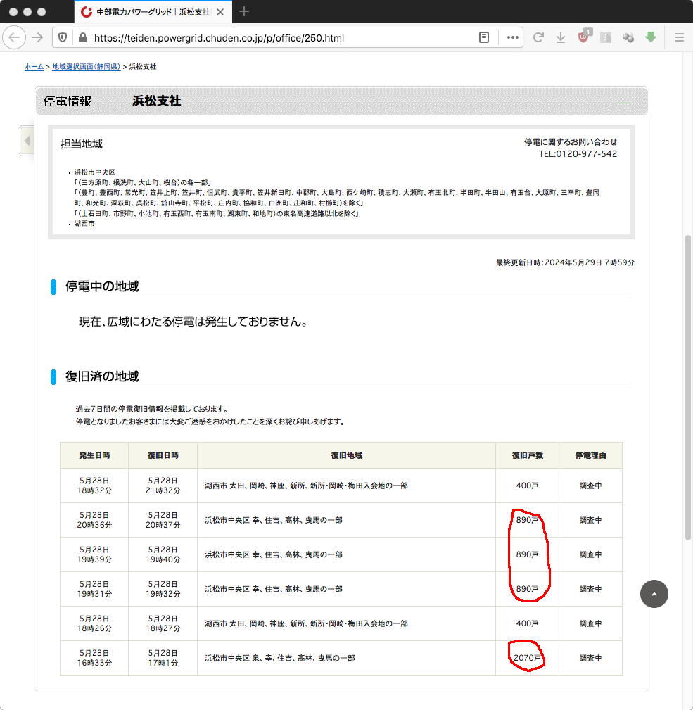Viewport: 693px width, 710px height.
Task: Click the 5月28日 18時32分 occurrence cell
Action: point(94,486)
